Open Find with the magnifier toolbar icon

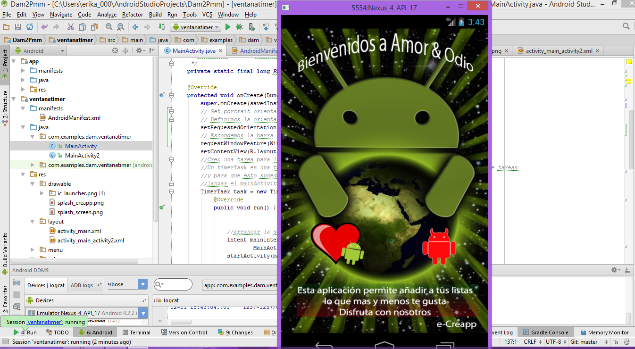point(109,27)
